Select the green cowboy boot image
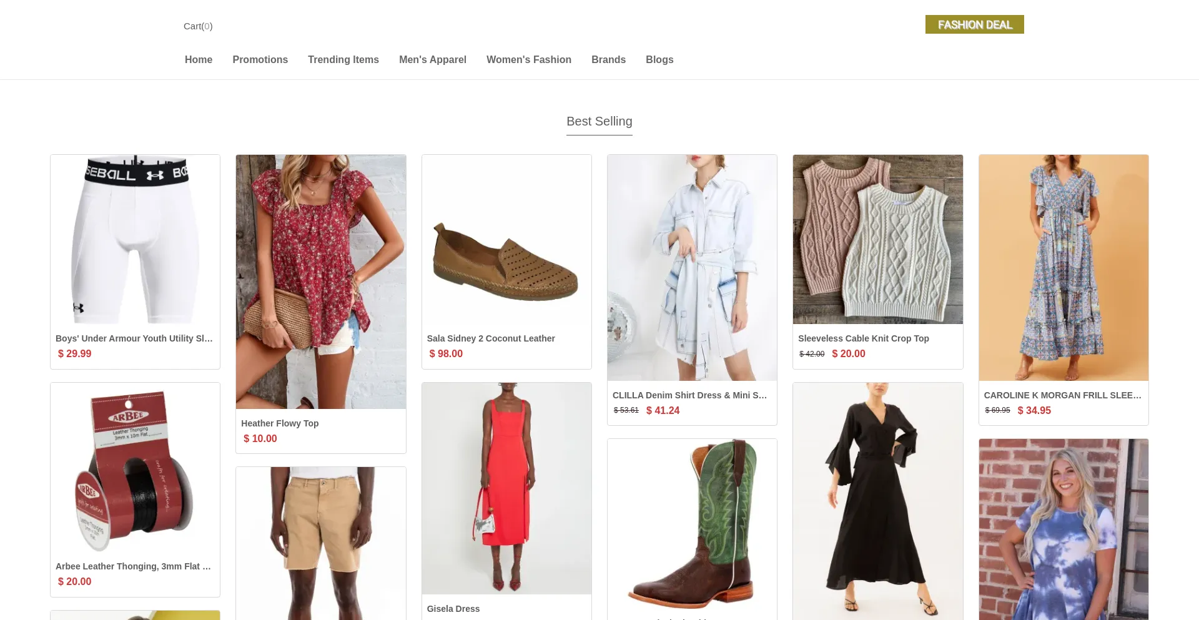This screenshot has height=620, width=1199. click(692, 523)
